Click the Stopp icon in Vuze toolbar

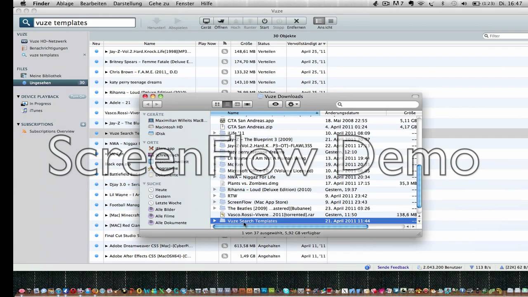pyautogui.click(x=279, y=21)
